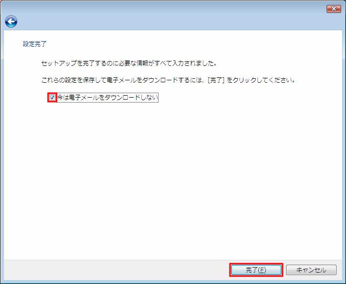Go back using the blue arrow icon
Viewport: 346px width, 284px height.
pos(11,22)
